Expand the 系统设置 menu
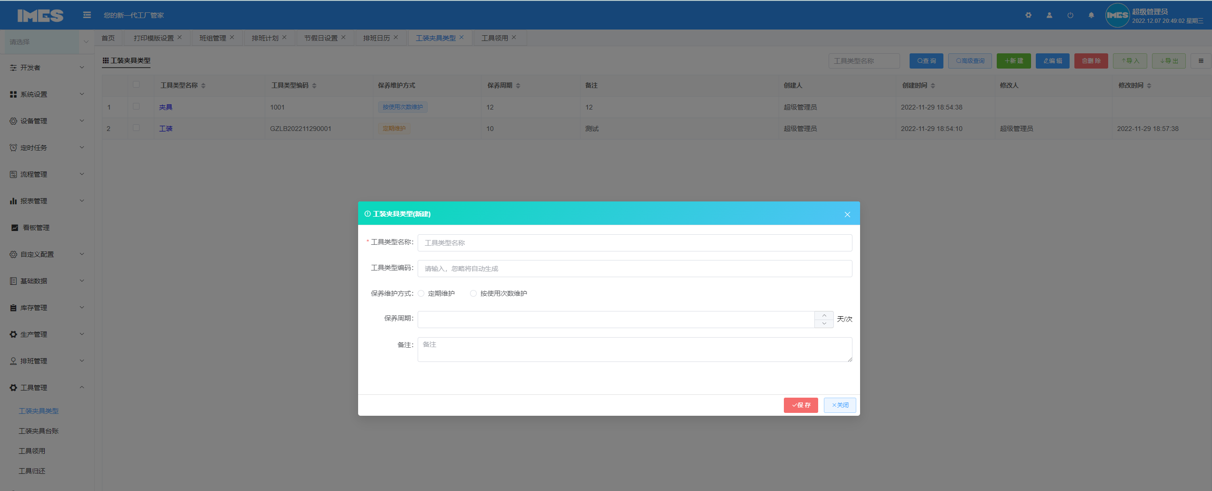This screenshot has height=491, width=1212. [x=47, y=94]
